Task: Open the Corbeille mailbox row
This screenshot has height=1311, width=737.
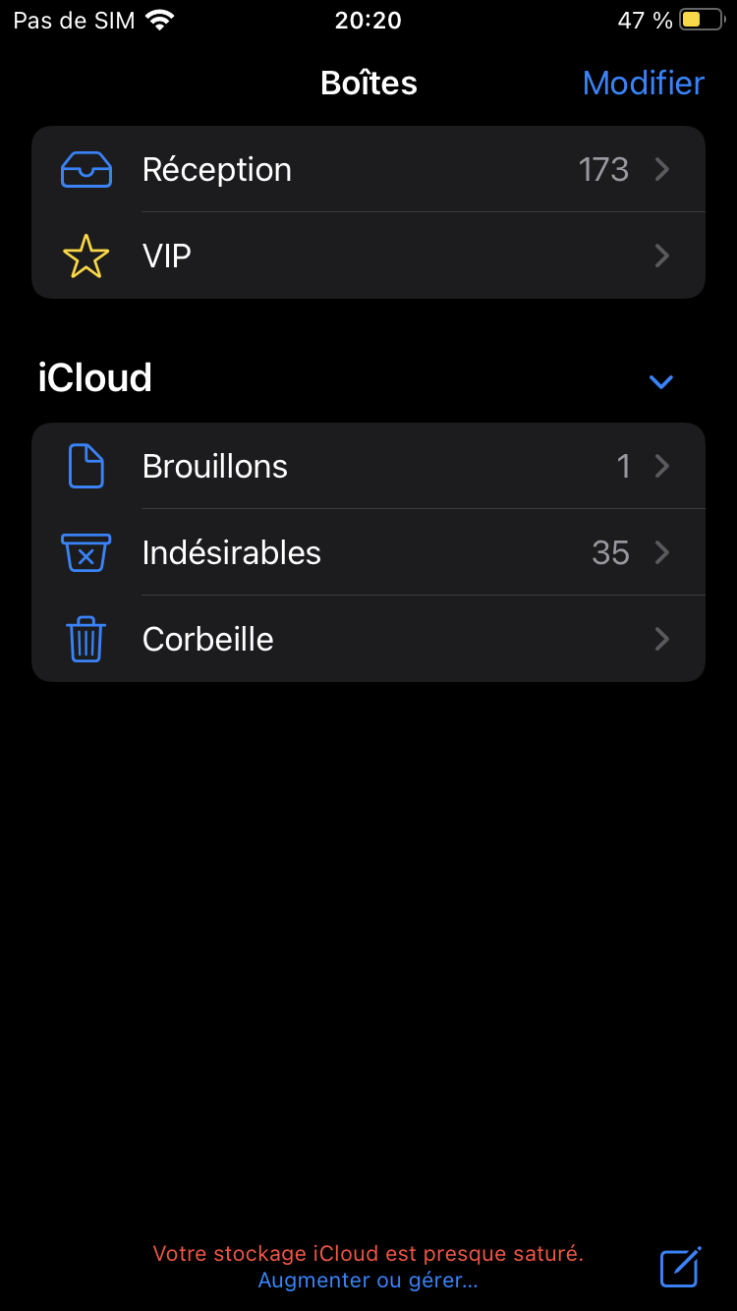Action: point(368,639)
